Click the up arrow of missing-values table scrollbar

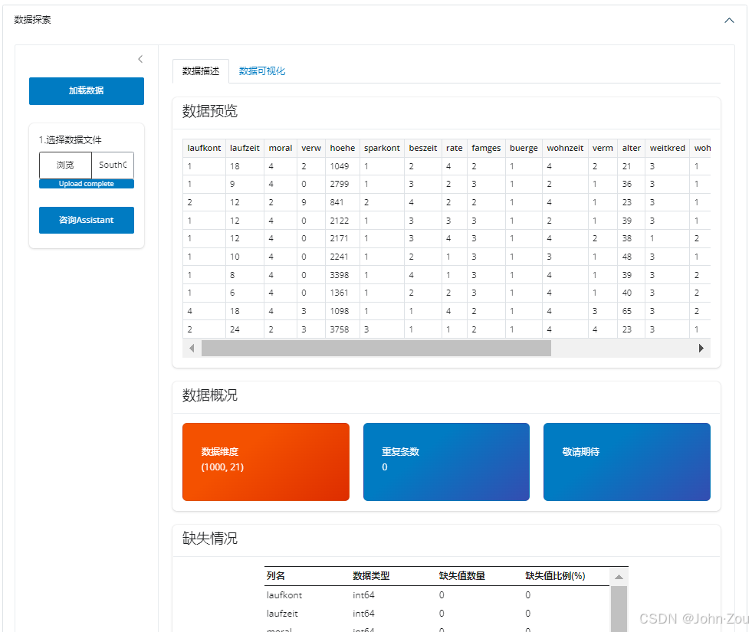[x=619, y=576]
